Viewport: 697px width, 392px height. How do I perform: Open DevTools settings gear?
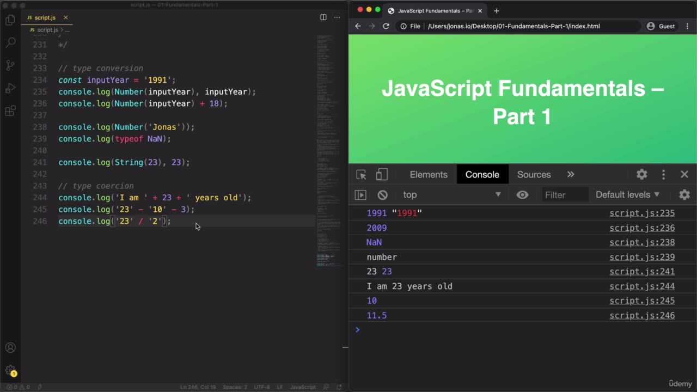pos(642,174)
